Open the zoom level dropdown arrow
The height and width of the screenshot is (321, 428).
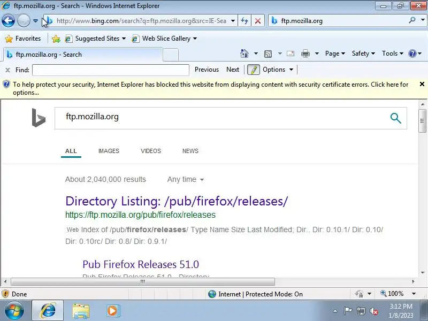coord(414,294)
